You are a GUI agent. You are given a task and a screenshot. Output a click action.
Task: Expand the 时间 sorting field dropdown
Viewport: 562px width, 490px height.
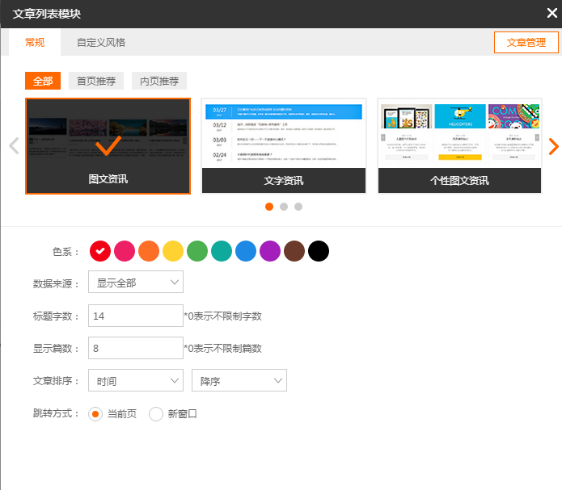[x=135, y=381]
